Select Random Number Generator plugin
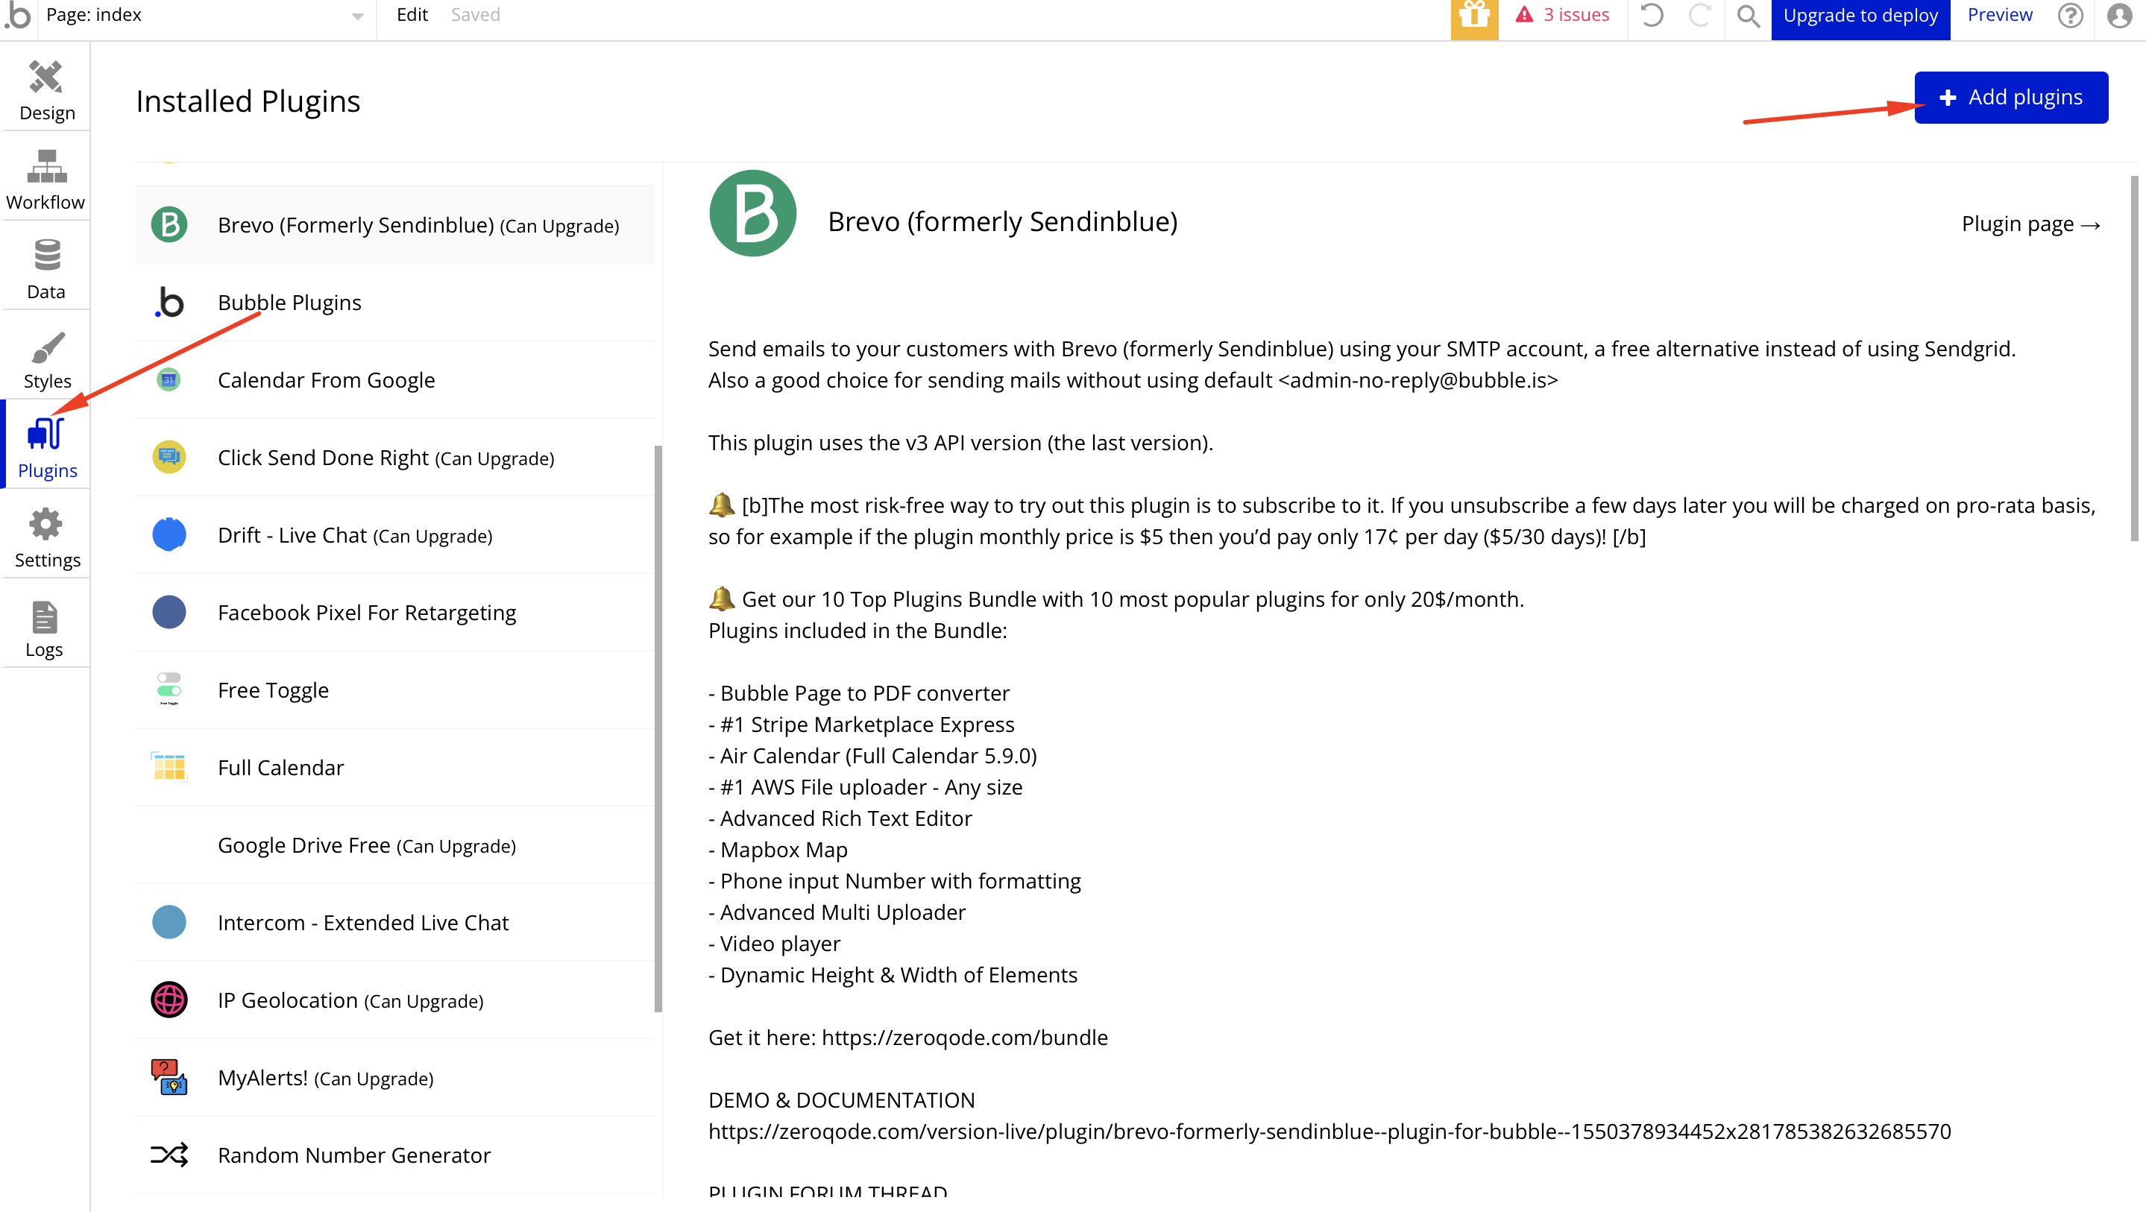The image size is (2146, 1212). click(394, 1155)
